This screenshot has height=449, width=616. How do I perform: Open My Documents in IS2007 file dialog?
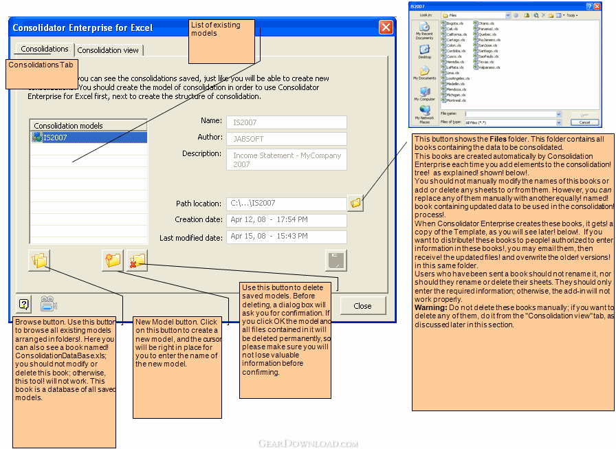tap(425, 73)
